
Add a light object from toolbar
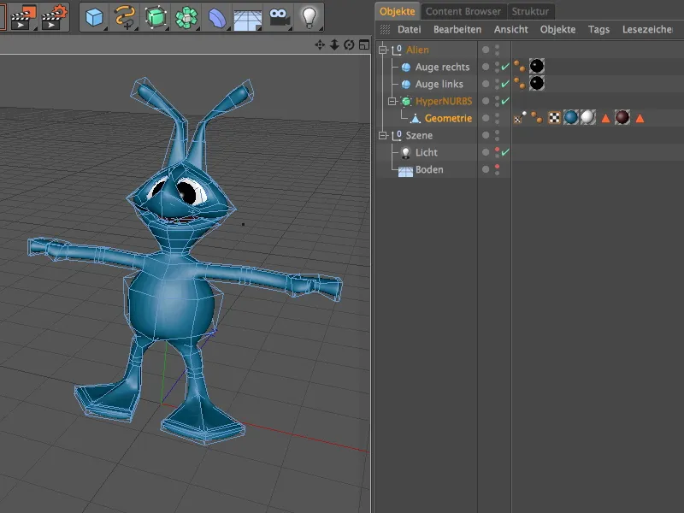(x=309, y=17)
